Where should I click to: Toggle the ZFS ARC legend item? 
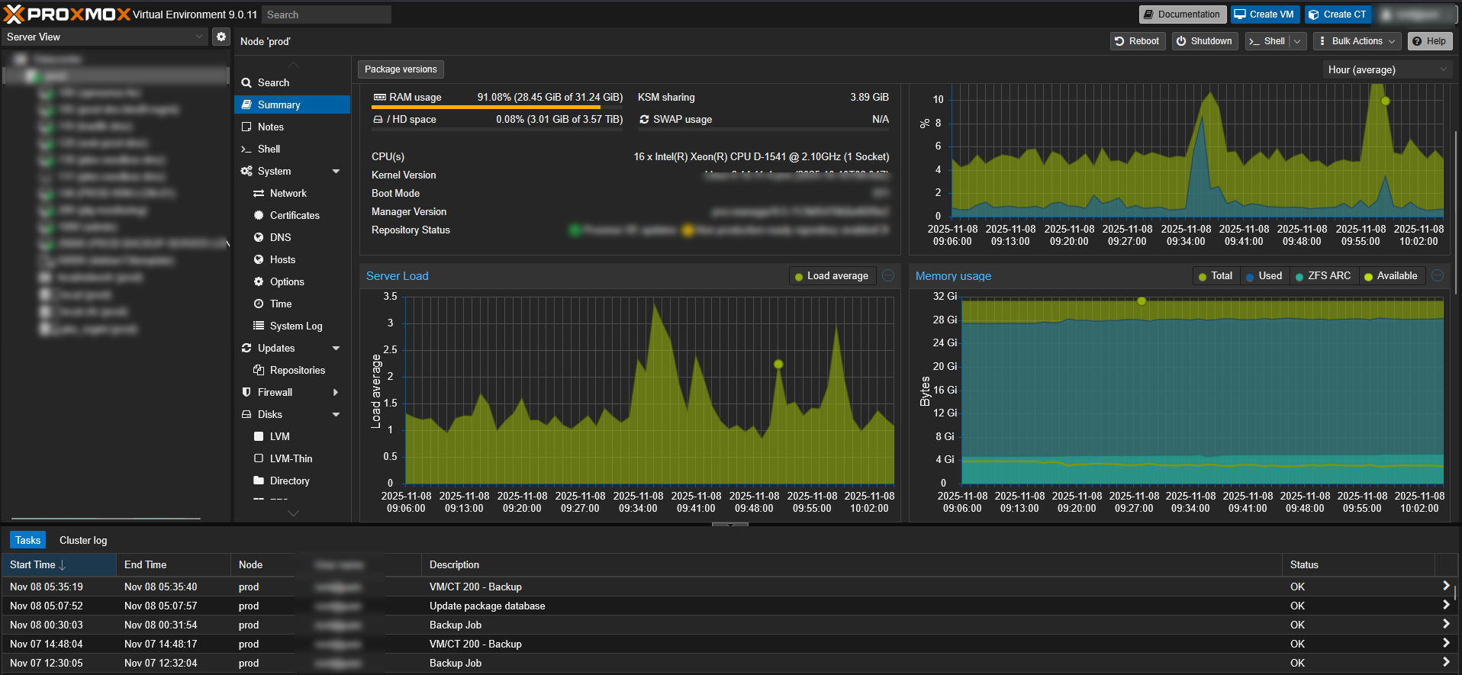tap(1323, 276)
